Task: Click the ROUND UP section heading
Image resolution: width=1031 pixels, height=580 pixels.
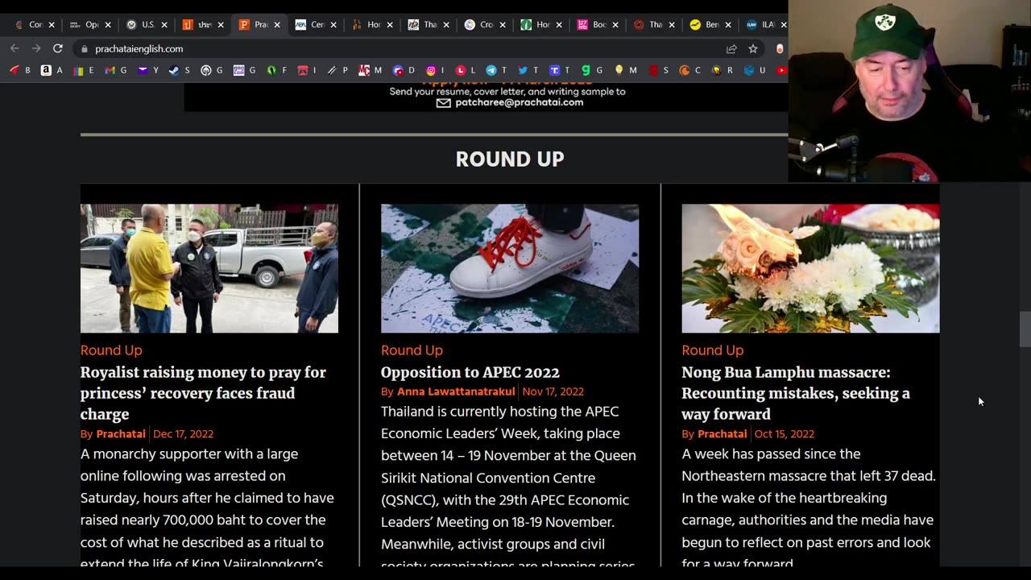Action: tap(510, 159)
